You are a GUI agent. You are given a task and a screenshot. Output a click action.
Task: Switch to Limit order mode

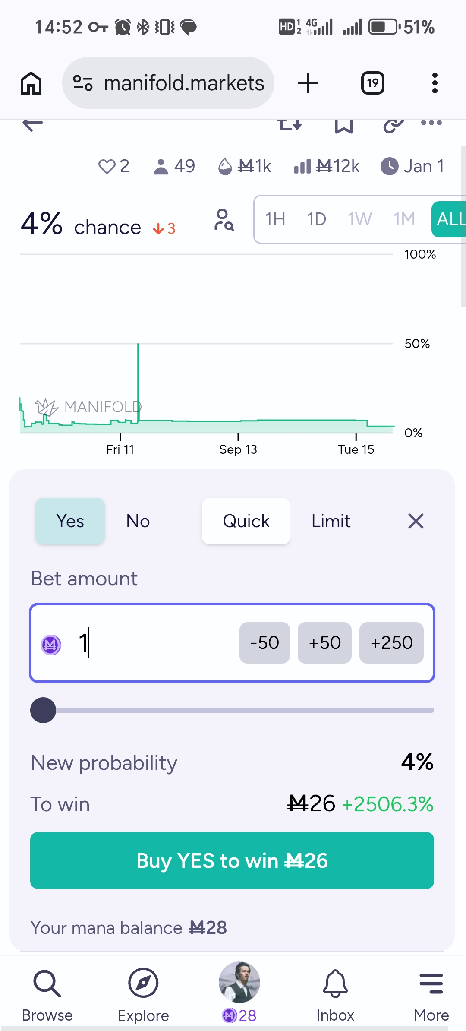tap(331, 521)
